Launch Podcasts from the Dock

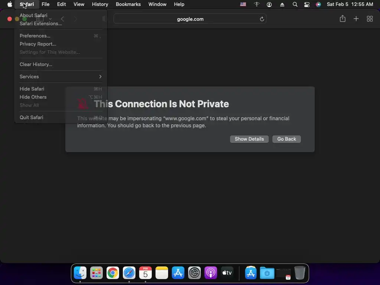tap(211, 273)
